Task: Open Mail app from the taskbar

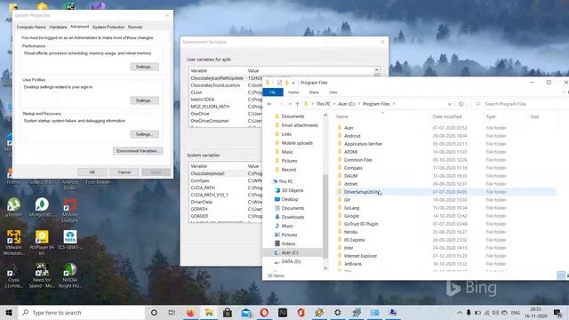Action: pos(246,312)
